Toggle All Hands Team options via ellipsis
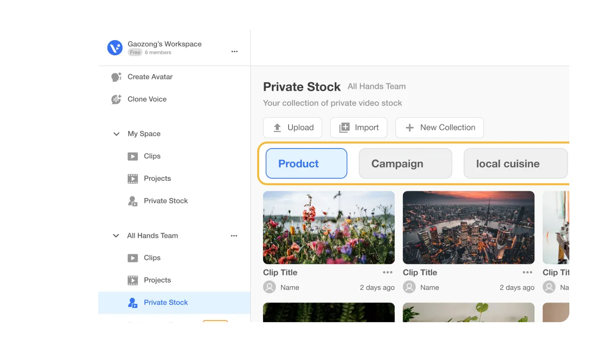Image resolution: width=589 pixels, height=352 pixels. 234,235
